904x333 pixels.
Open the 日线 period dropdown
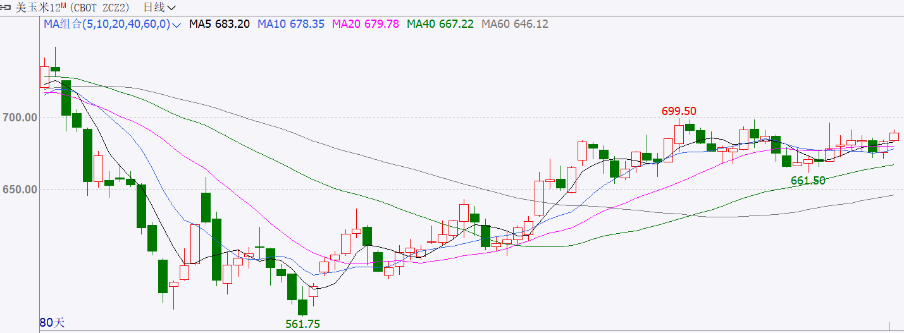click(x=159, y=8)
